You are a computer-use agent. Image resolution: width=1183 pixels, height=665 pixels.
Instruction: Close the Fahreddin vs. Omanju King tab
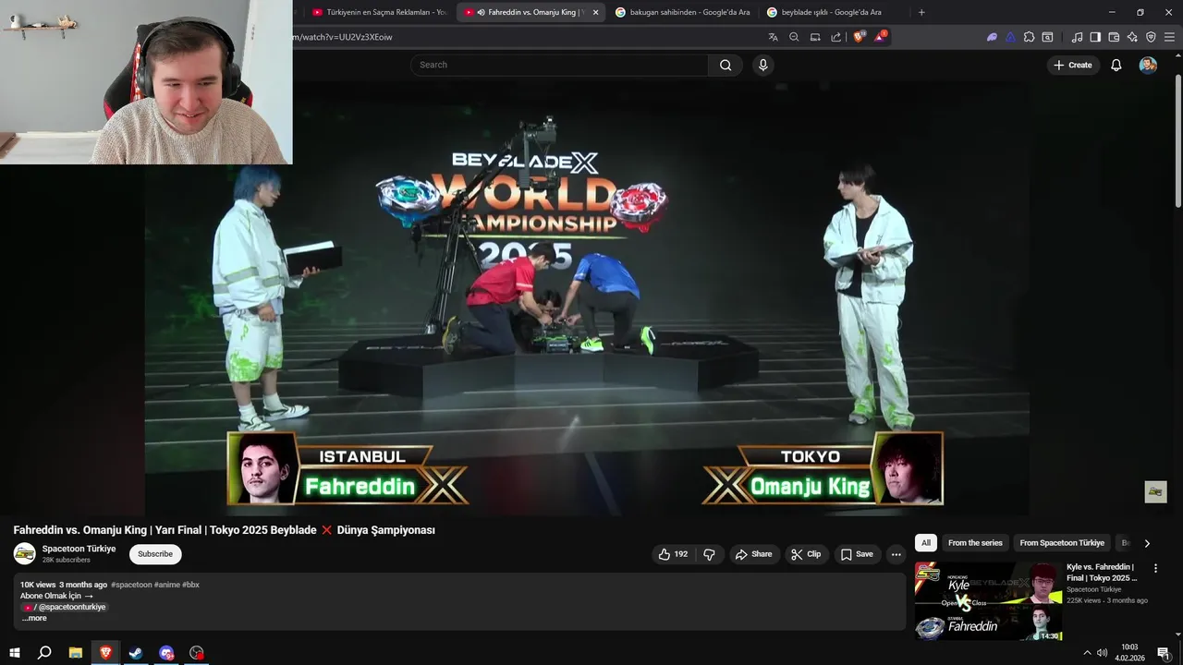[x=595, y=12]
